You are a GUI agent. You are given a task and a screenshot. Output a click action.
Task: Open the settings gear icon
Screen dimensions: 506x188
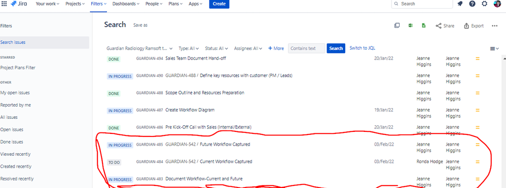484,4
